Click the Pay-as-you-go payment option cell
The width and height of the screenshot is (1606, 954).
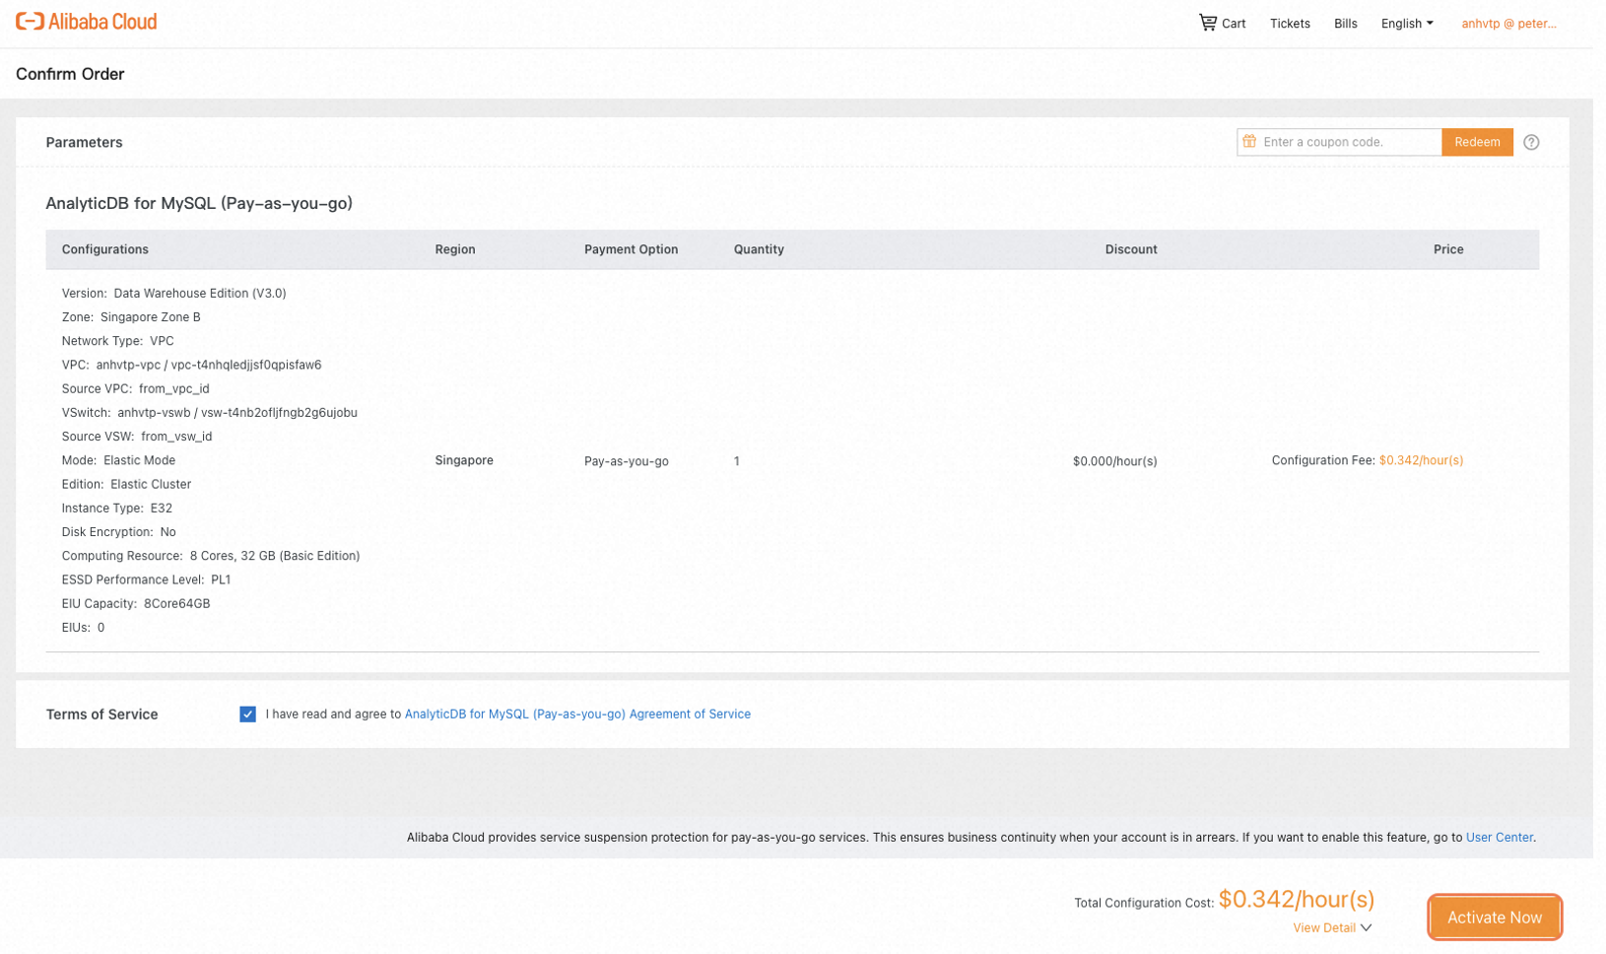point(627,461)
